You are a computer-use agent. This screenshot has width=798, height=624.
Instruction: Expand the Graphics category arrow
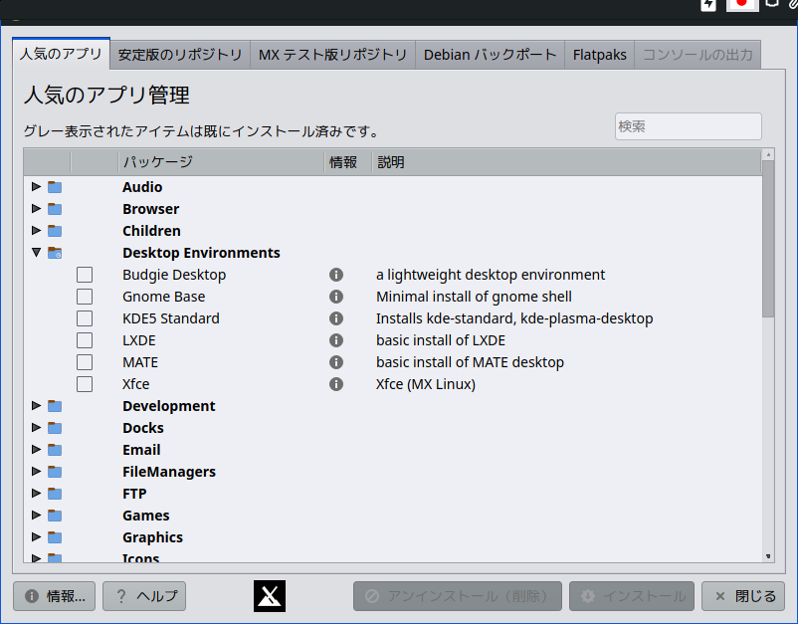tap(36, 537)
